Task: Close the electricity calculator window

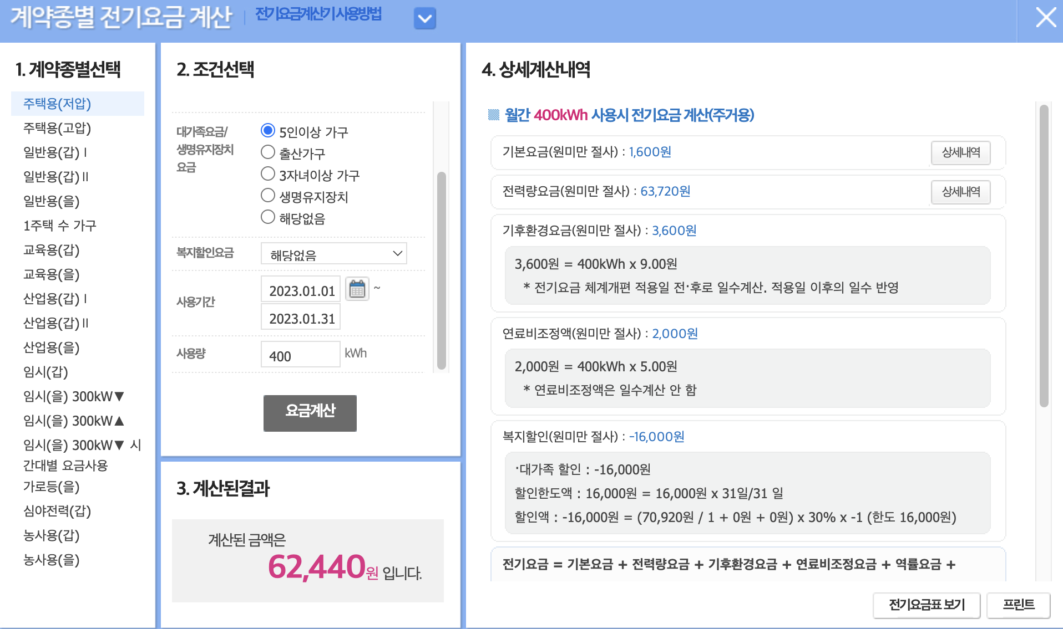Action: coord(1046,17)
